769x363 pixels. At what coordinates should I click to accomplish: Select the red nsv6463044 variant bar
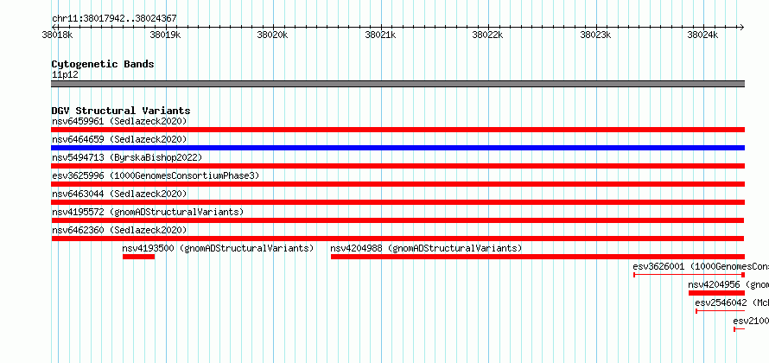click(x=397, y=202)
